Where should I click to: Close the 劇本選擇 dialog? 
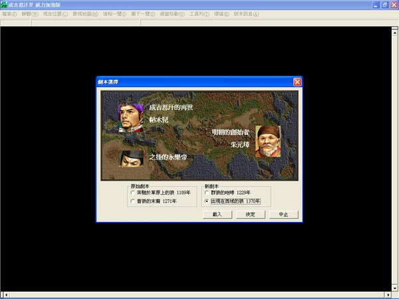coord(297,82)
